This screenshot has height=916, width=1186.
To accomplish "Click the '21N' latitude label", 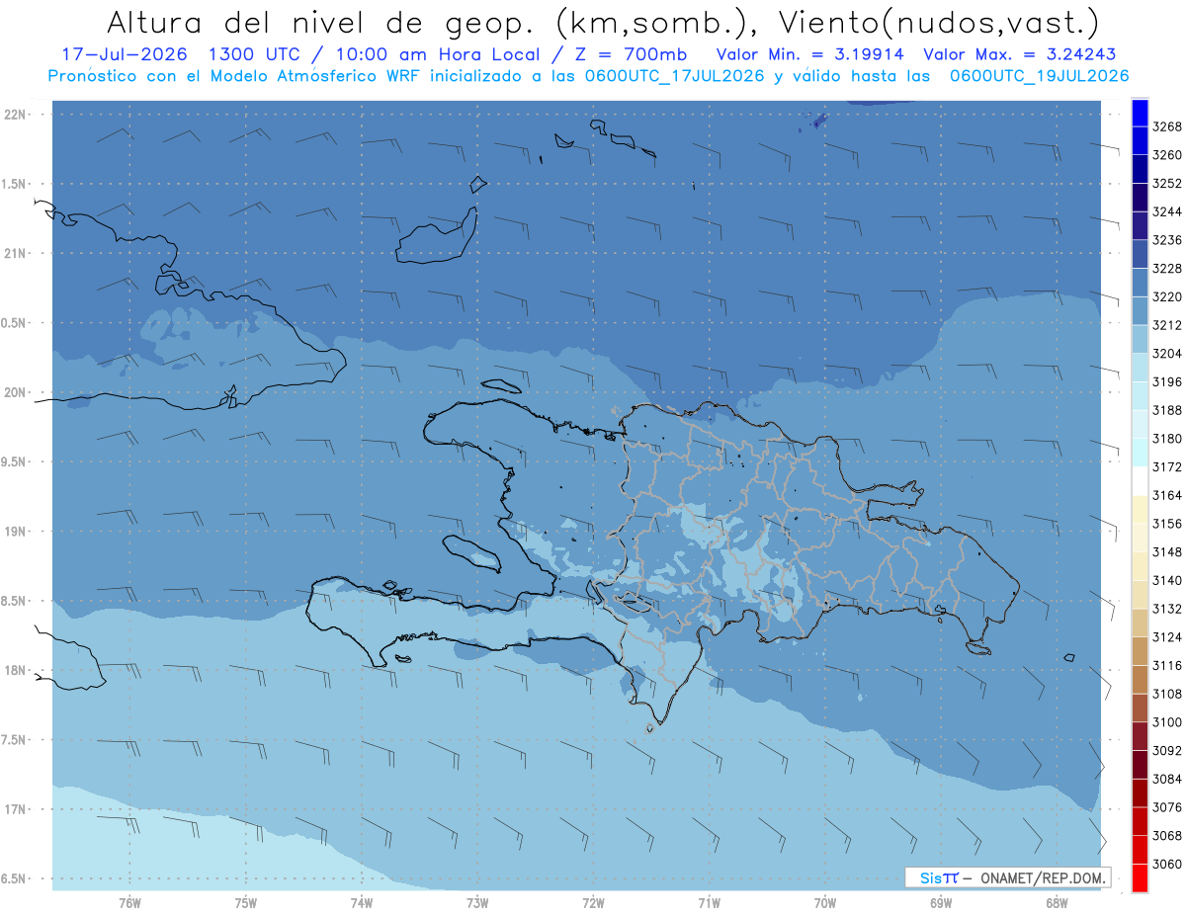I will 15,254.
